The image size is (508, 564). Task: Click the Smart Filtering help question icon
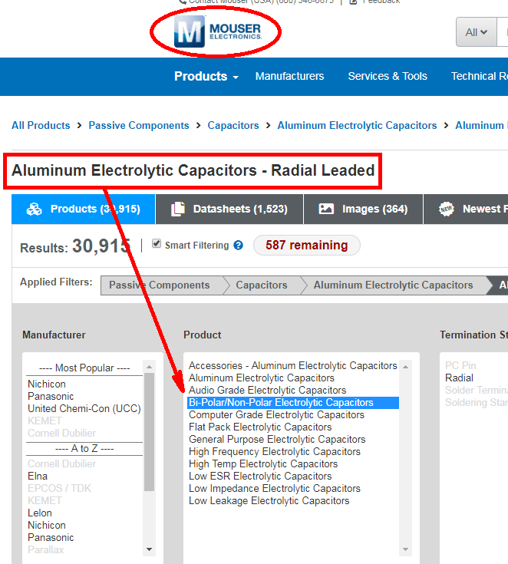point(238,246)
